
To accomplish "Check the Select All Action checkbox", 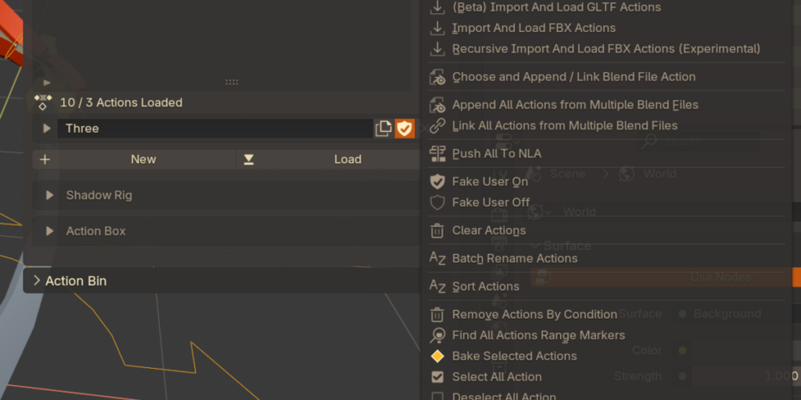I will (x=438, y=377).
